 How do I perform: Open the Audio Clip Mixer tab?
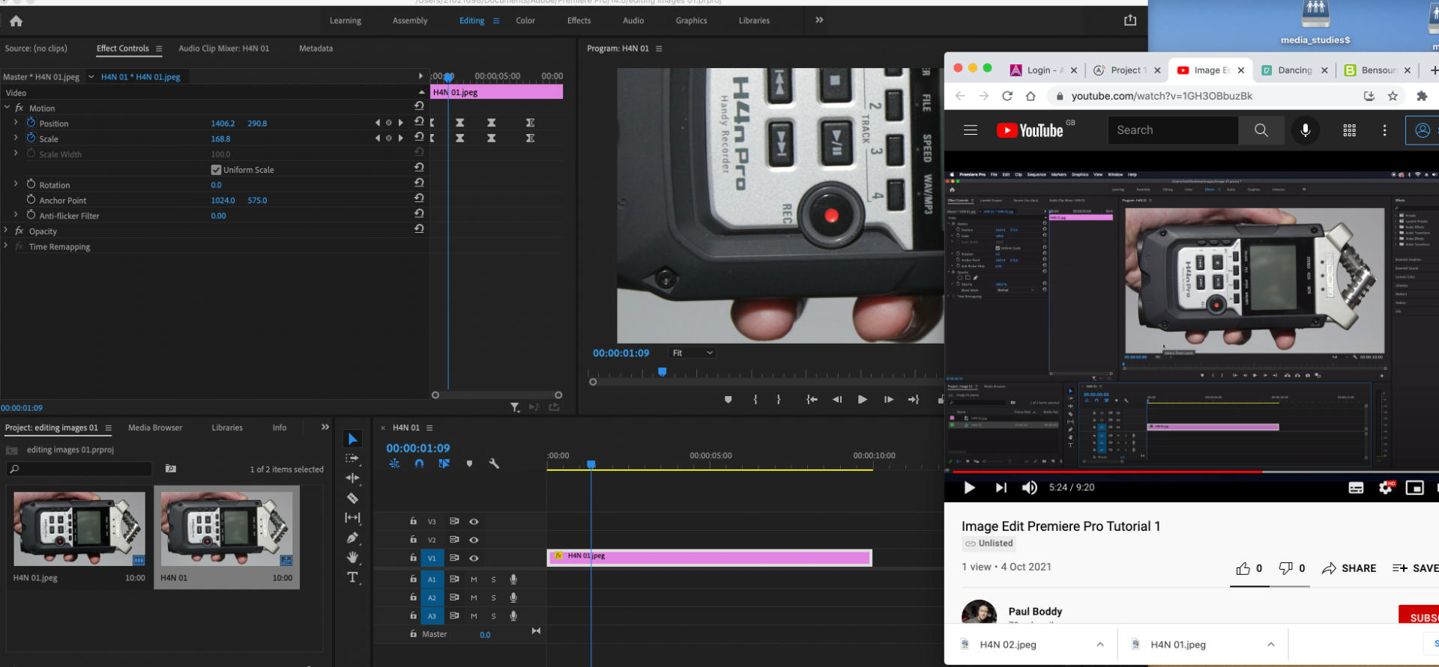coord(223,49)
